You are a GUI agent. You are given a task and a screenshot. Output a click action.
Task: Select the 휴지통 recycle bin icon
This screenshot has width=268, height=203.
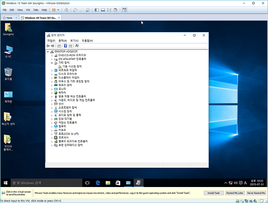click(8, 74)
